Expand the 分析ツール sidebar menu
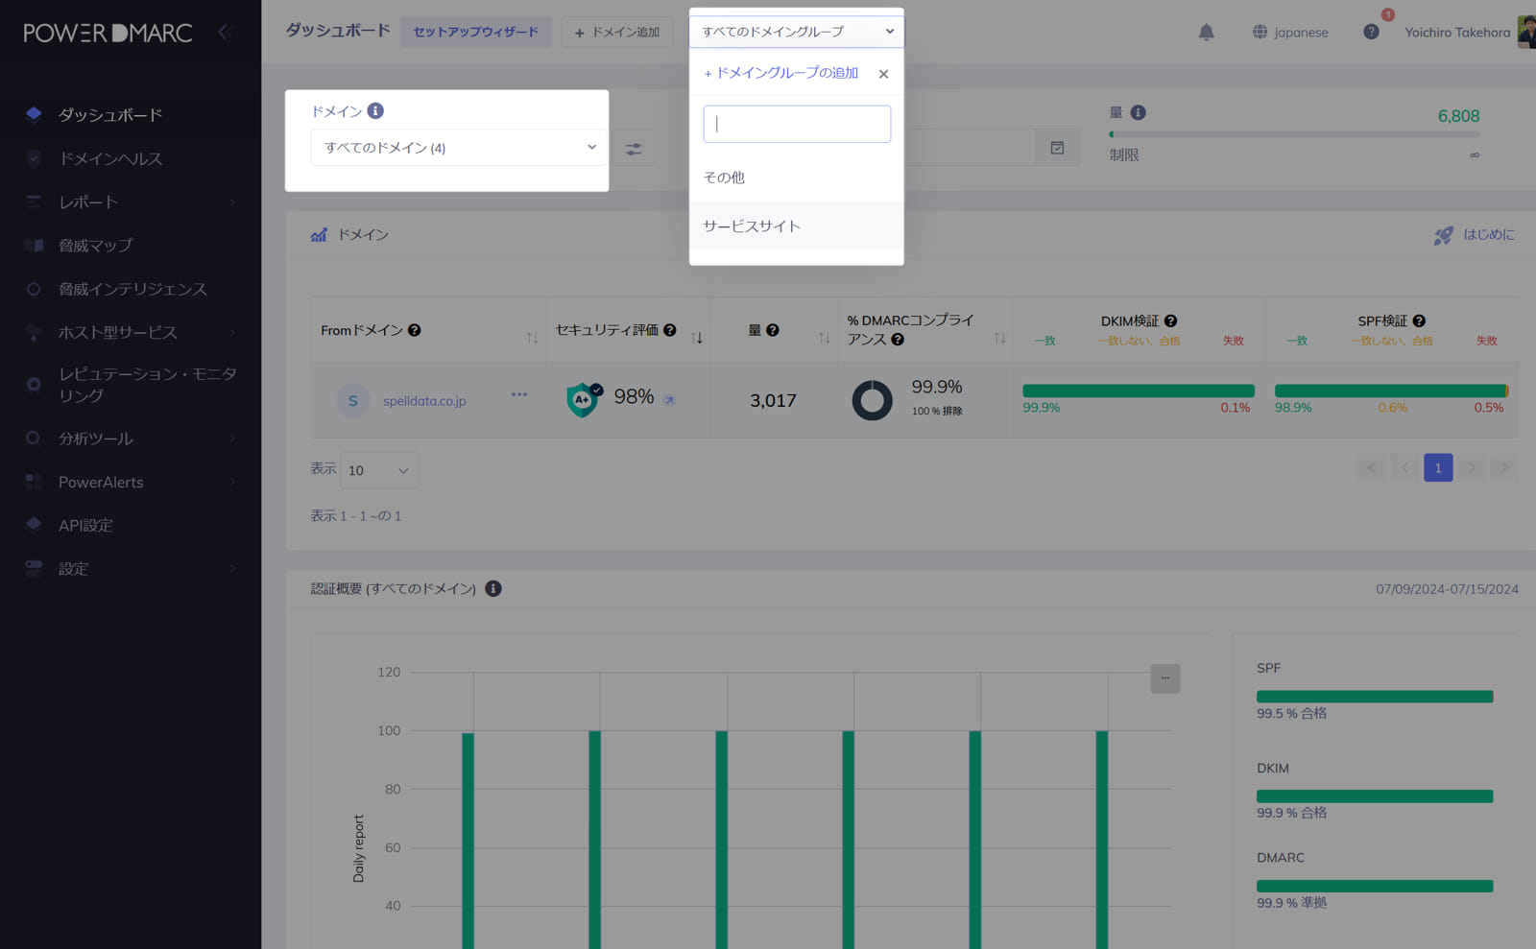This screenshot has height=949, width=1536. pos(131,439)
